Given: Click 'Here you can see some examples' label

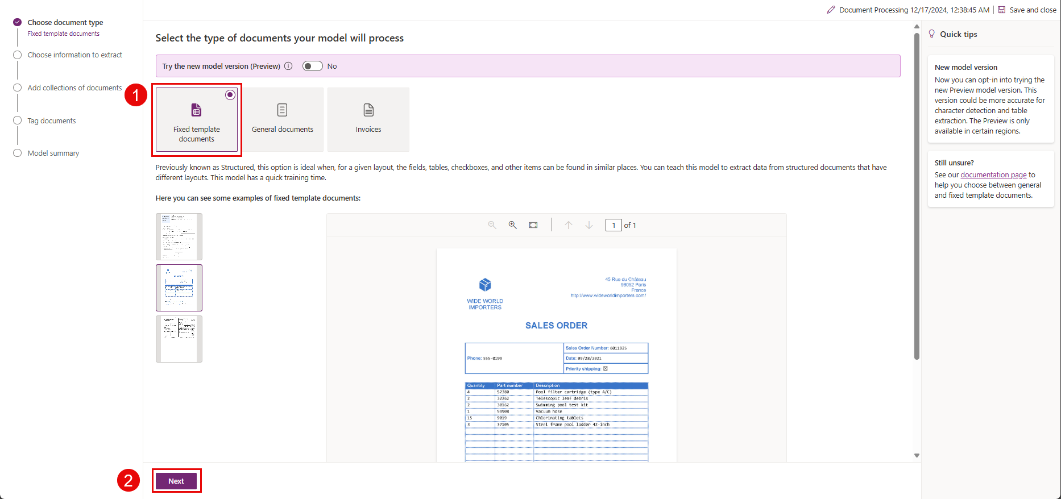Looking at the screenshot, I should click(x=258, y=198).
